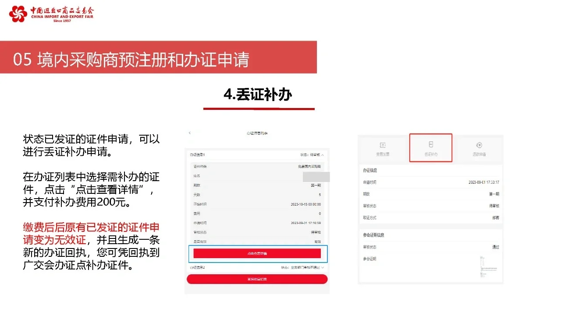Screen dimensions: 561x315
Task: Tap the back arrow on 办证信息列表 page
Action: click(x=189, y=133)
